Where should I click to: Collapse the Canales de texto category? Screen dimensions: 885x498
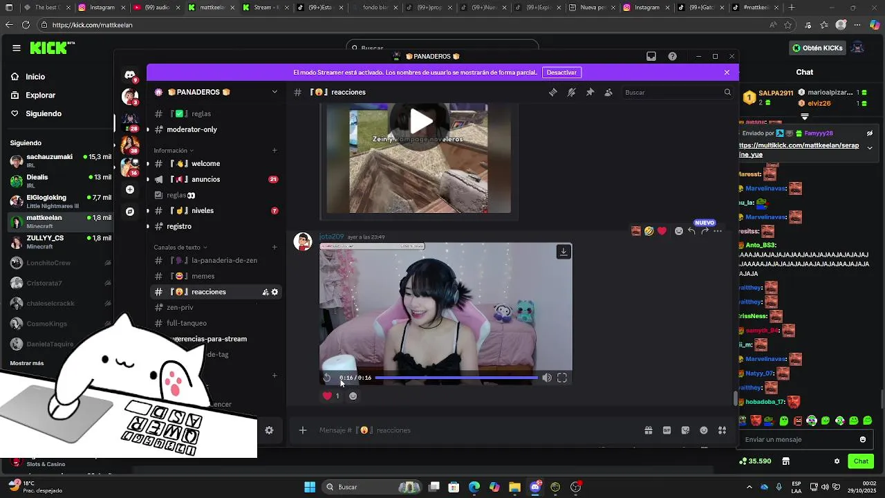pos(180,247)
